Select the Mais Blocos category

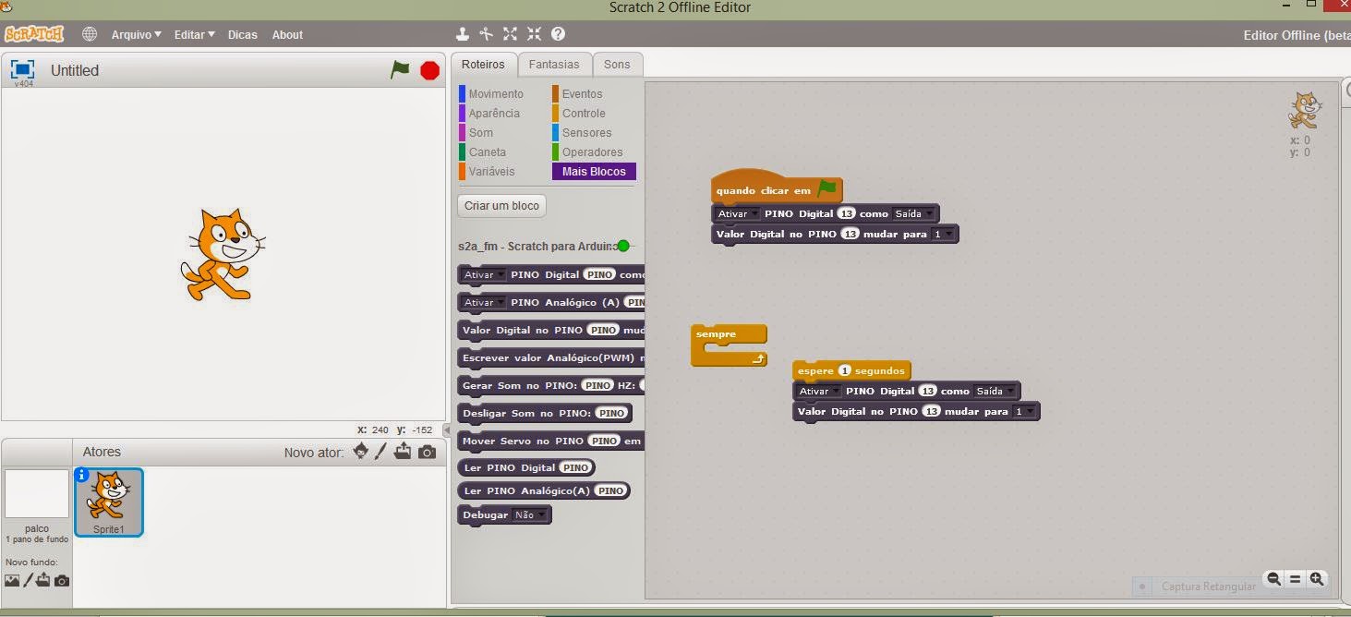pyautogui.click(x=593, y=171)
